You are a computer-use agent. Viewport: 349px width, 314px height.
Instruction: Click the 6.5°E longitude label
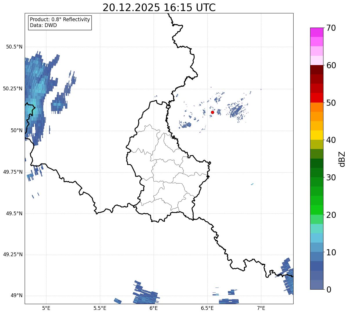point(207,308)
